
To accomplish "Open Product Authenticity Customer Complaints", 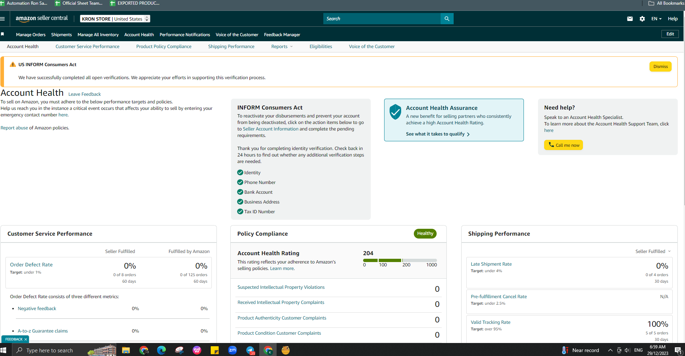I will pos(282,318).
